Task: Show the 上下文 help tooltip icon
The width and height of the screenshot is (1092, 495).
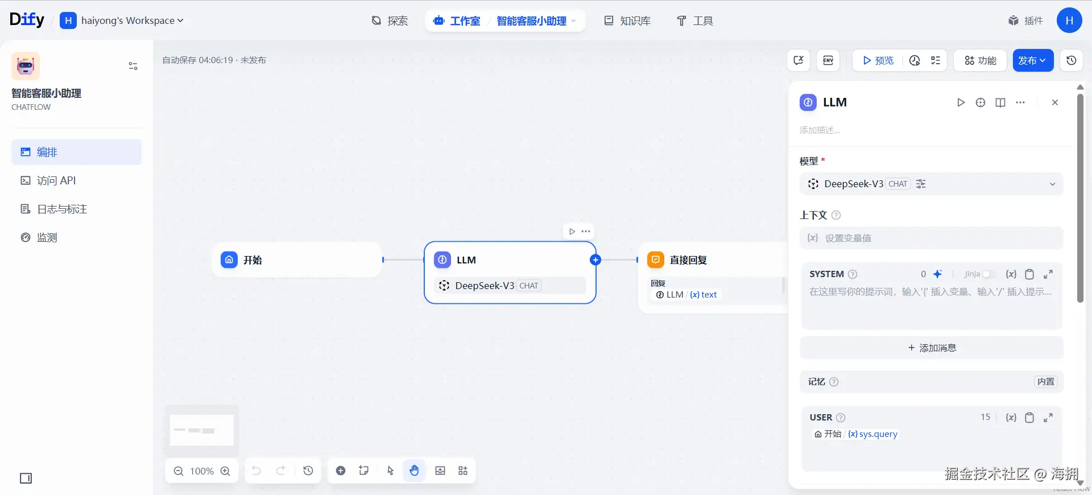Action: coord(836,215)
